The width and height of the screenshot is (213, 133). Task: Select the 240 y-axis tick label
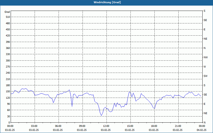pos(8,73)
